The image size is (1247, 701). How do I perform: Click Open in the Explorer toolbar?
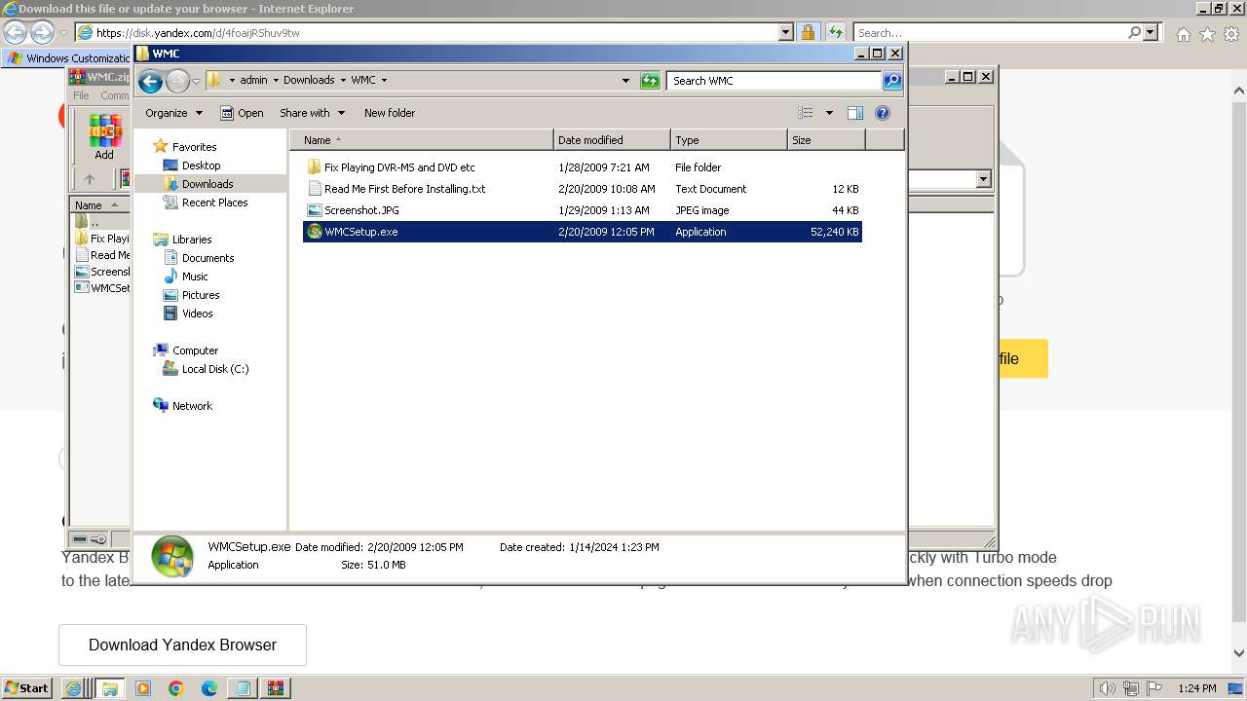pos(242,113)
